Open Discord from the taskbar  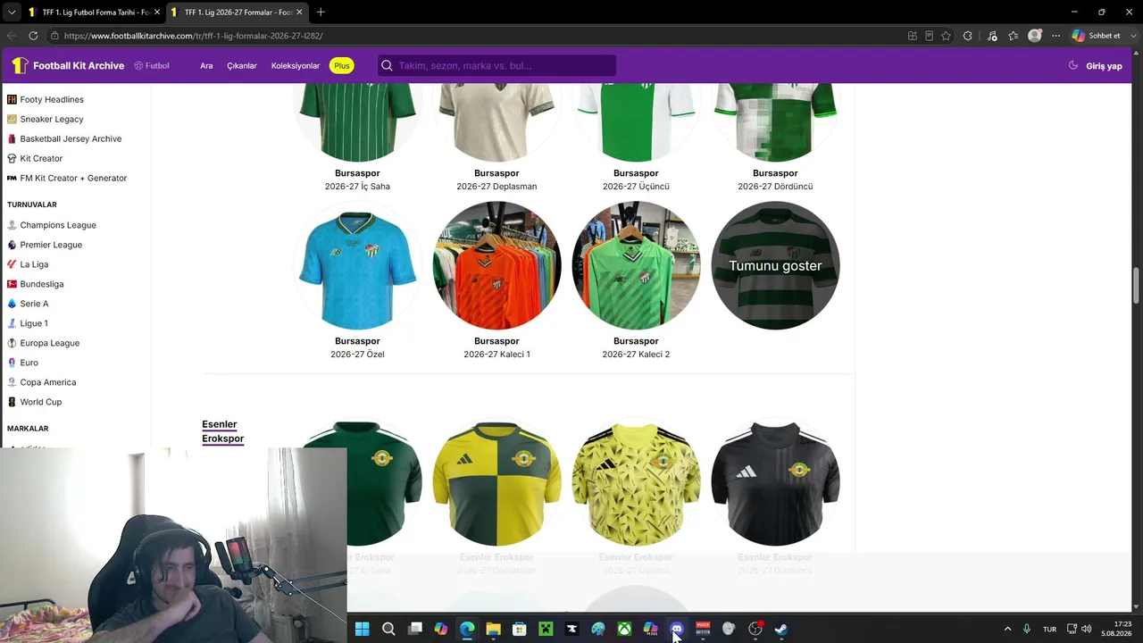pos(676,630)
